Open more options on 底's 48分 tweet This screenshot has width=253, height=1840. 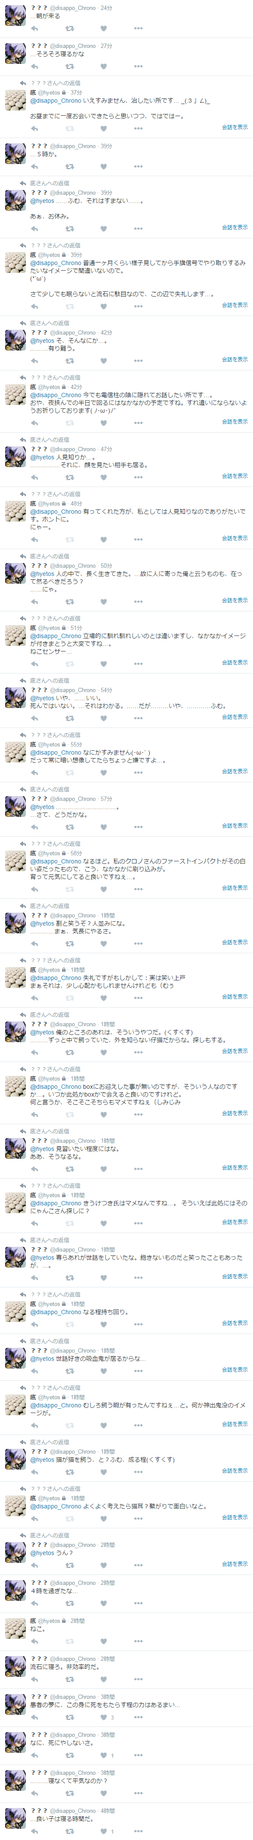pyautogui.click(x=138, y=539)
